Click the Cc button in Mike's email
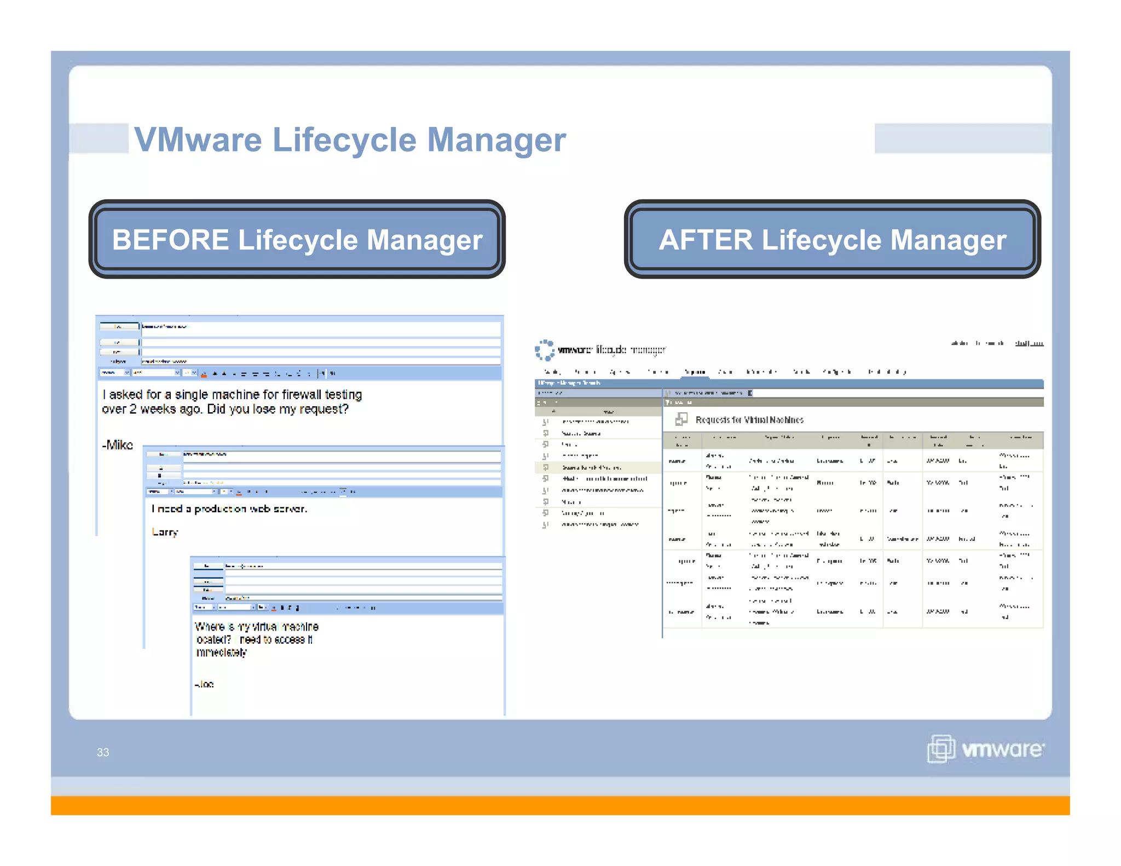1121x866 pixels. coord(119,342)
